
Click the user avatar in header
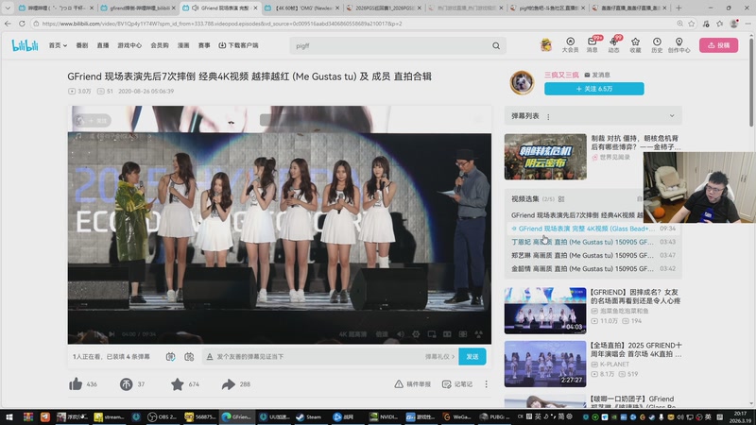(546, 44)
